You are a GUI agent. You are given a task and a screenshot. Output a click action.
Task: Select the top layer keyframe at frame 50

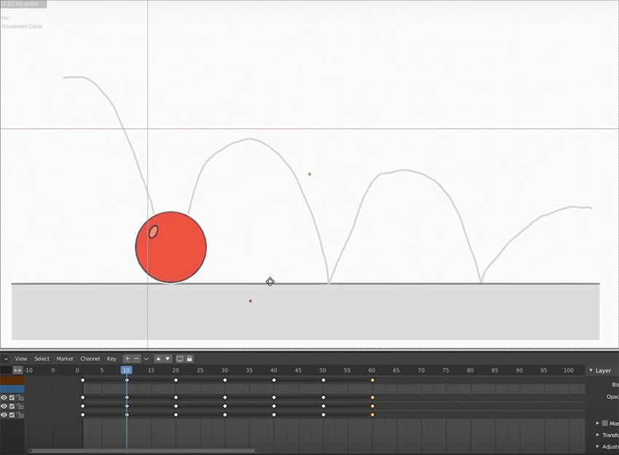[323, 397]
